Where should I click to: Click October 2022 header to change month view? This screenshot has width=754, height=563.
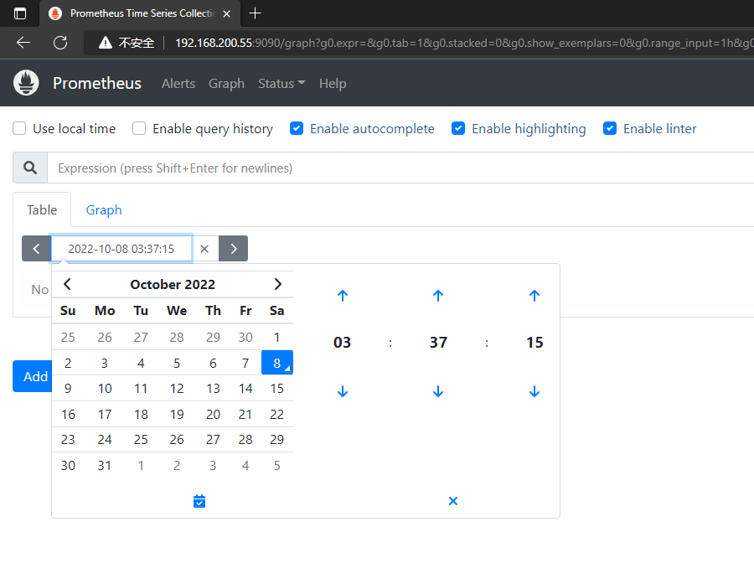pyautogui.click(x=172, y=284)
